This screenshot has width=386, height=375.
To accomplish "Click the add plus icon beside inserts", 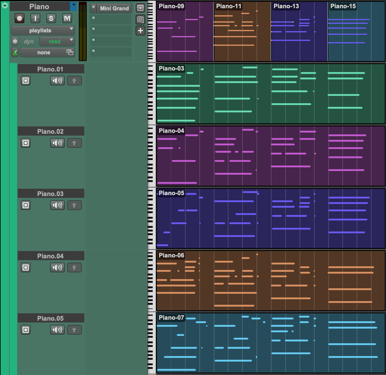I will coord(140,31).
